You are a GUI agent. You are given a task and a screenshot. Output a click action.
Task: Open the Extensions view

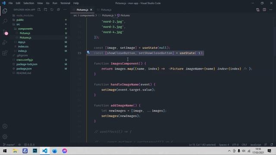coord(5,53)
